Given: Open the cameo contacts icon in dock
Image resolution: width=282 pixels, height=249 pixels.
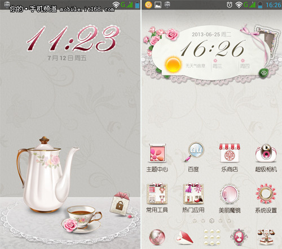Looking at the screenshot, I should tap(239, 237).
